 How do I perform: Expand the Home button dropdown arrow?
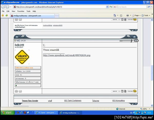coord(118,15)
